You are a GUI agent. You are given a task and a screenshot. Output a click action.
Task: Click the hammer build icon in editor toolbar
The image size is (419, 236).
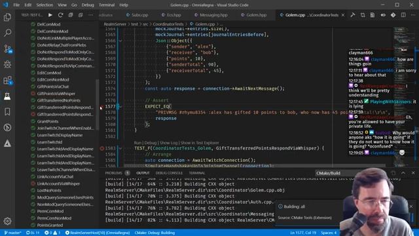[x=352, y=15]
